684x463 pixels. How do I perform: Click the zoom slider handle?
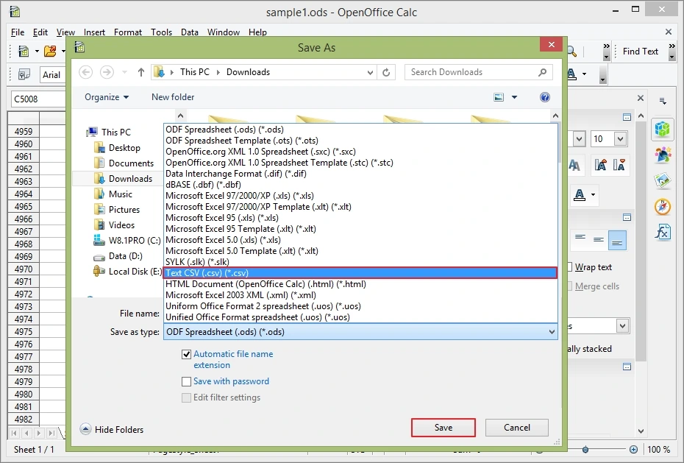click(x=585, y=450)
